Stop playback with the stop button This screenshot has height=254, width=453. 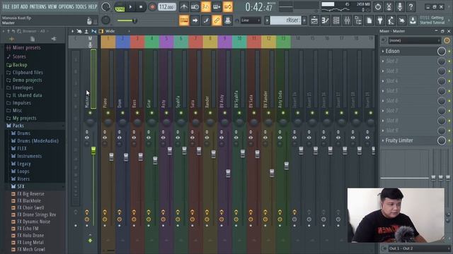coord(141,7)
